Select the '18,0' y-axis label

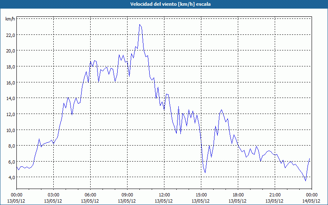(10, 67)
